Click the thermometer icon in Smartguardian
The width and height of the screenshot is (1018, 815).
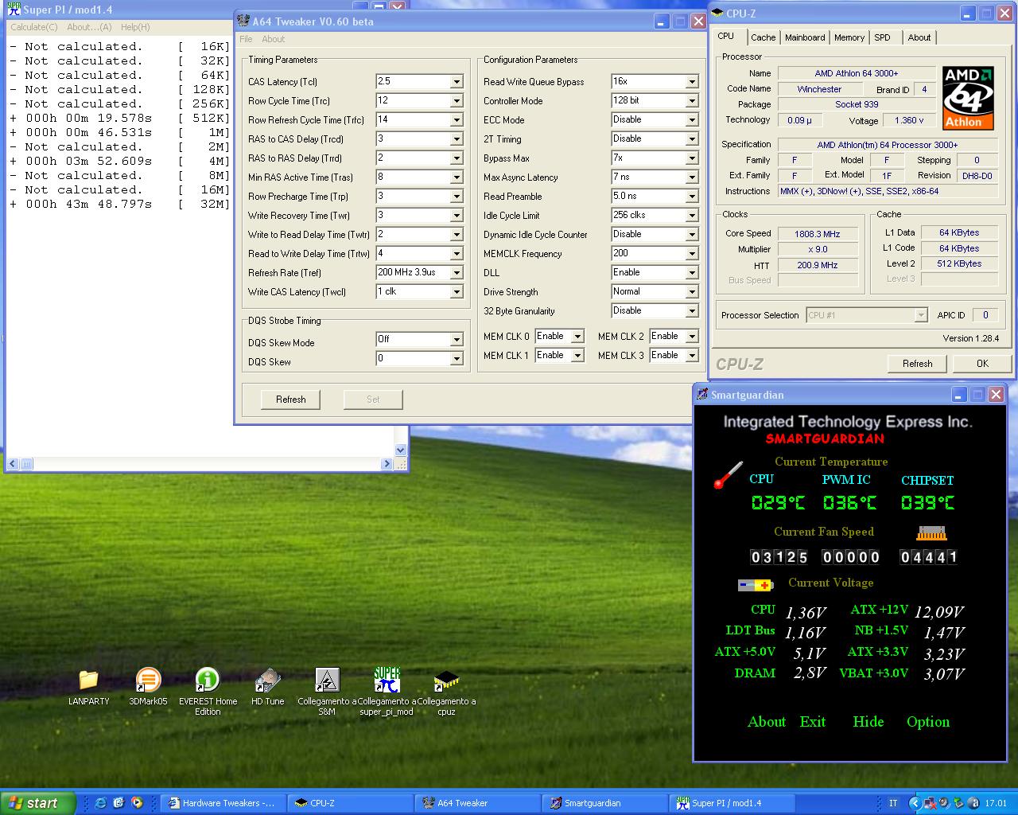728,475
